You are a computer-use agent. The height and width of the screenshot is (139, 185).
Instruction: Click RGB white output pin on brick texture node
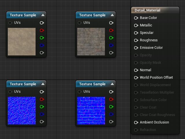(111, 23)
